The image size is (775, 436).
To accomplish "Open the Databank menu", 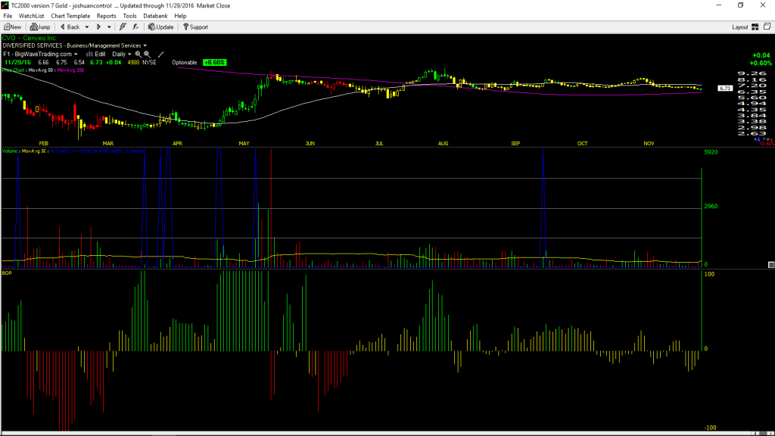I will [155, 16].
